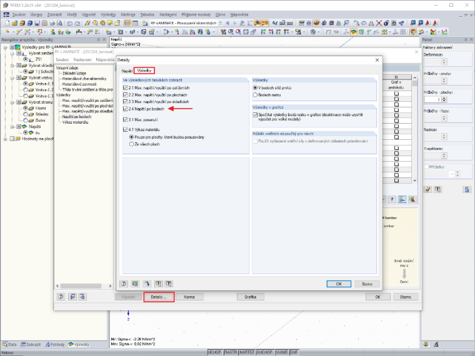
Task: Toggle 2.3 Max. napětí/využití po skladbách checkbox
Action: pyautogui.click(x=126, y=102)
